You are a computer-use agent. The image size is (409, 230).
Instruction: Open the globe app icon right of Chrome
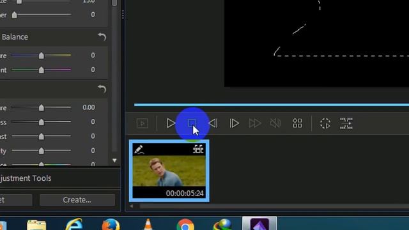[x=222, y=224]
